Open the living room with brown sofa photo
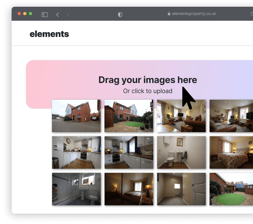This screenshot has height=224, width=253. click(x=181, y=116)
